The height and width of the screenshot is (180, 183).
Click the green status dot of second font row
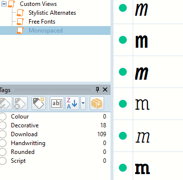pyautogui.click(x=123, y=40)
